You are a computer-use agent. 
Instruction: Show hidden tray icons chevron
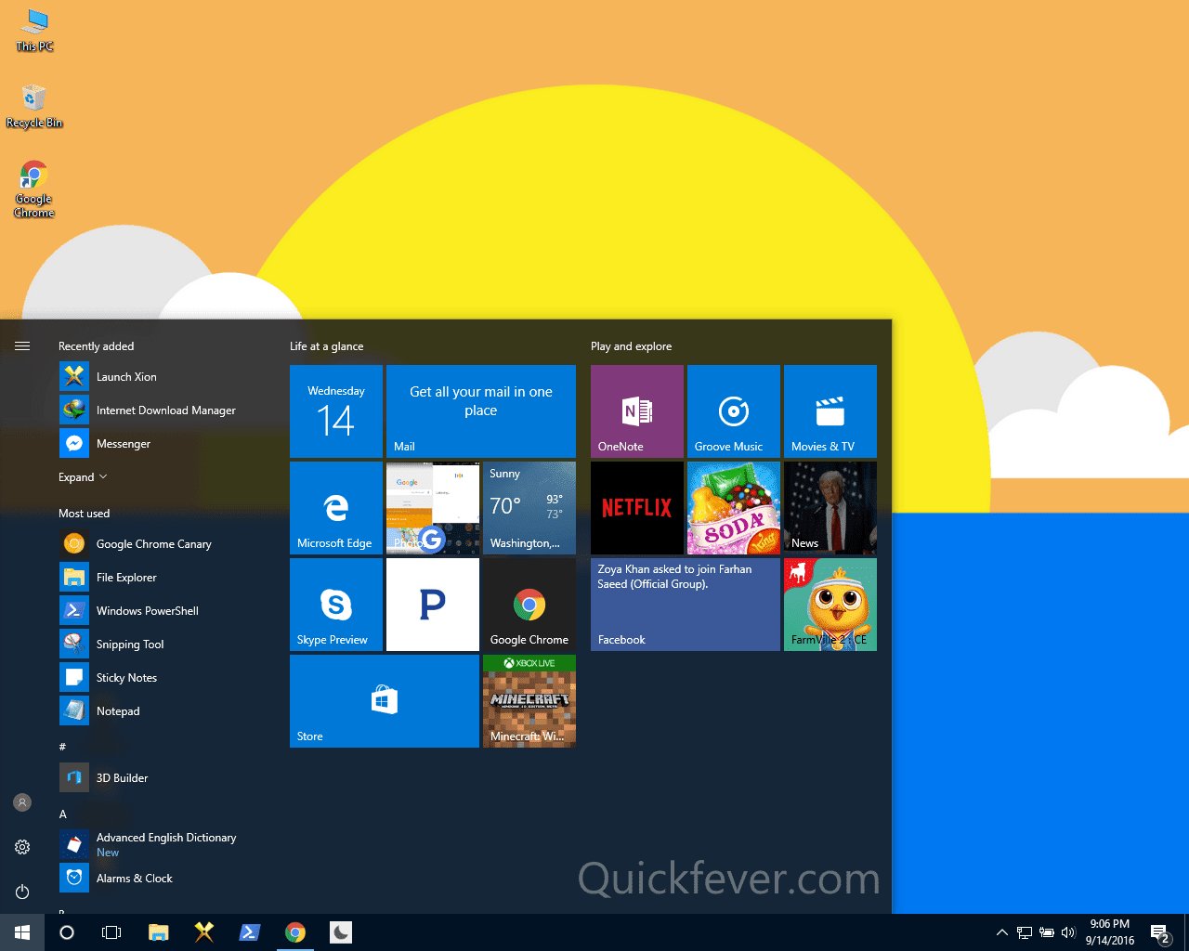(x=1001, y=932)
